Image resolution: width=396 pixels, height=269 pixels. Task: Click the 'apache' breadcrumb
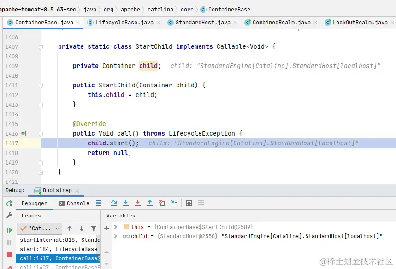(x=130, y=10)
